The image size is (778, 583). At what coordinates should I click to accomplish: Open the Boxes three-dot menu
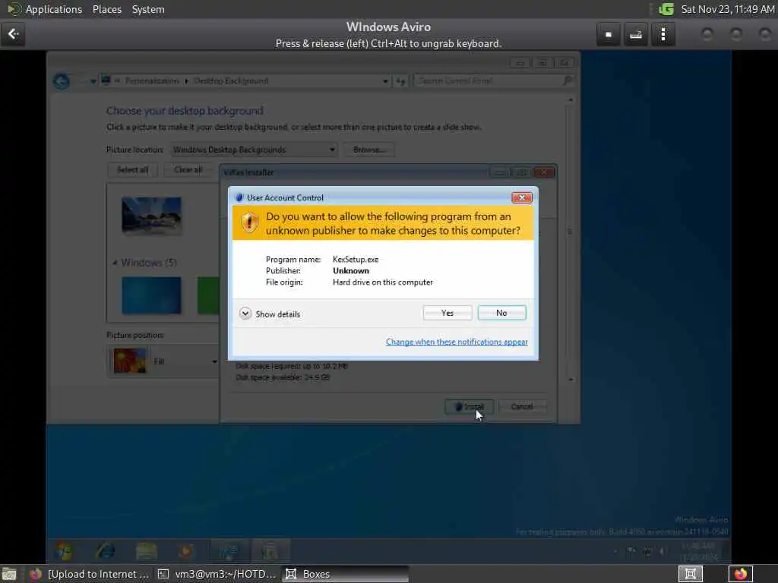click(663, 35)
